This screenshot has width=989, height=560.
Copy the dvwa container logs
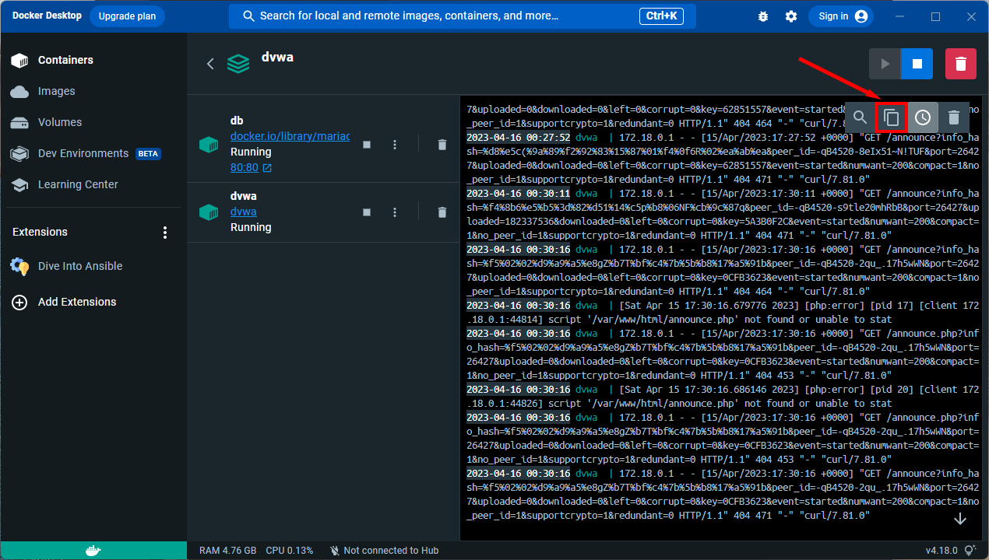(891, 117)
